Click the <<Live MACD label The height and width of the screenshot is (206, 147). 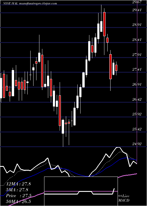point(124,198)
